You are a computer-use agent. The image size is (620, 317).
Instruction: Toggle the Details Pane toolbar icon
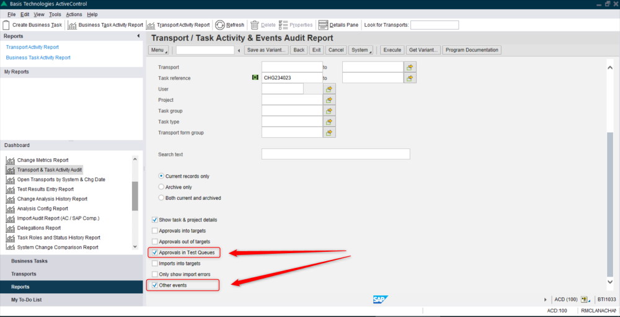[323, 25]
